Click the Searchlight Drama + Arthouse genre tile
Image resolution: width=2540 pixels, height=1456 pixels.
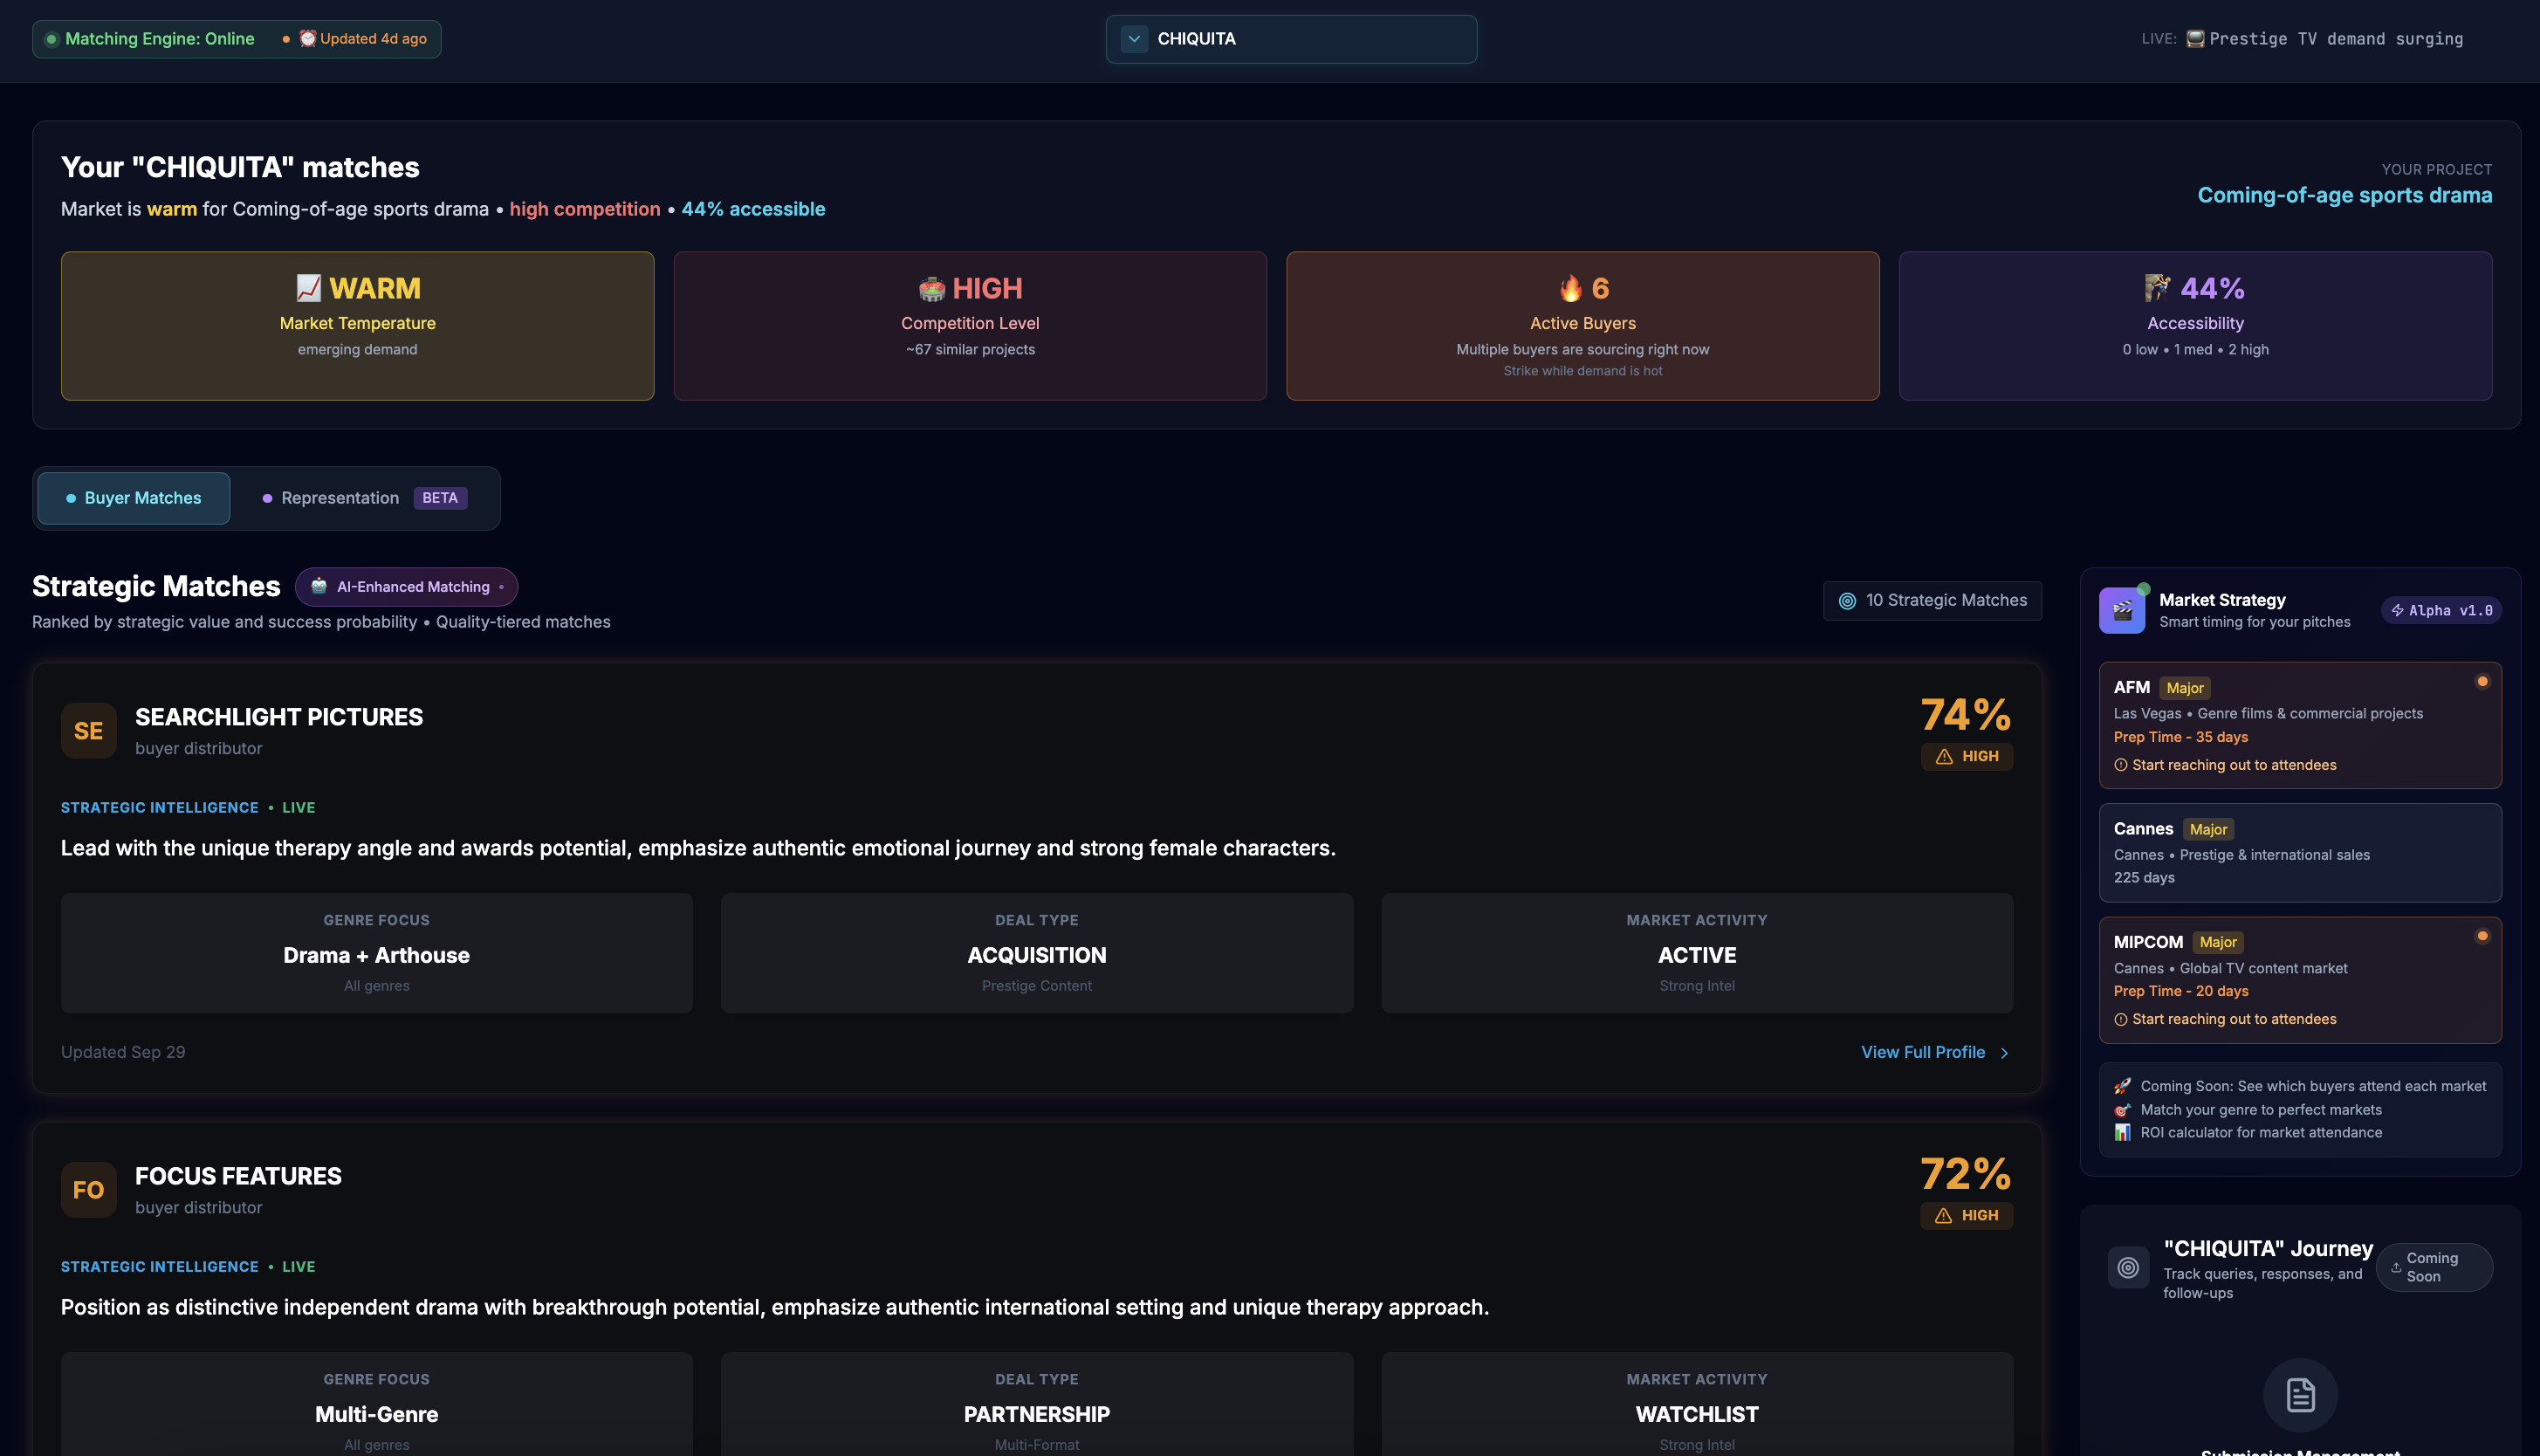click(377, 954)
